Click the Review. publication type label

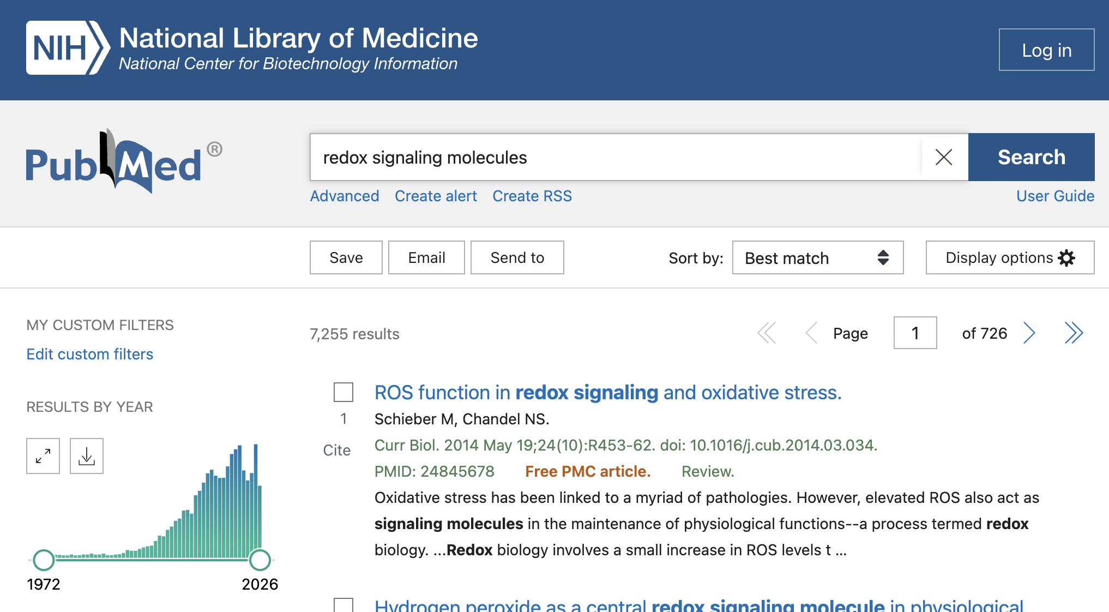click(708, 471)
